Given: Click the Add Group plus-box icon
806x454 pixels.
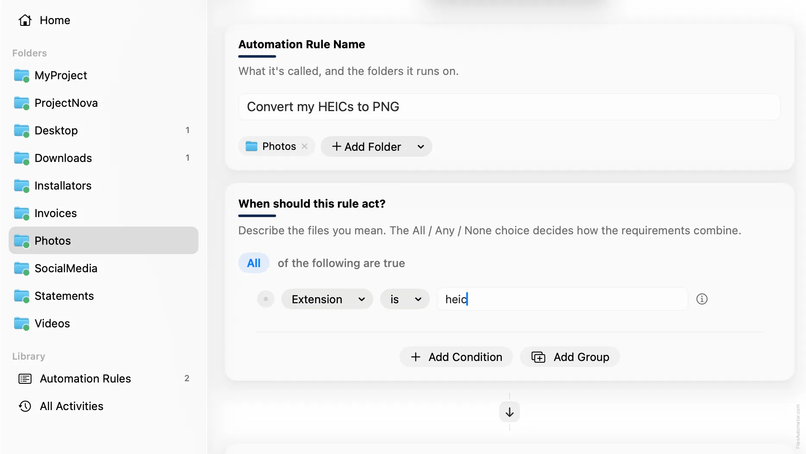Looking at the screenshot, I should click(x=538, y=357).
